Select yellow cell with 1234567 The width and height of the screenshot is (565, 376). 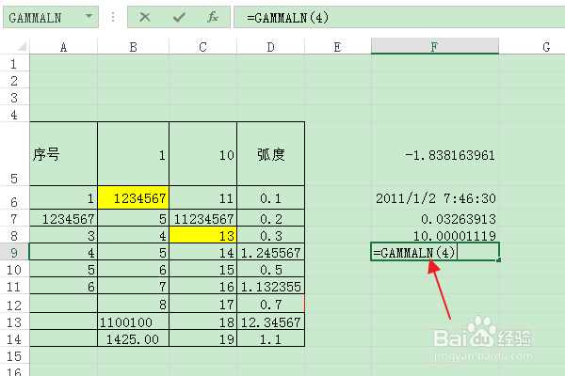click(134, 198)
